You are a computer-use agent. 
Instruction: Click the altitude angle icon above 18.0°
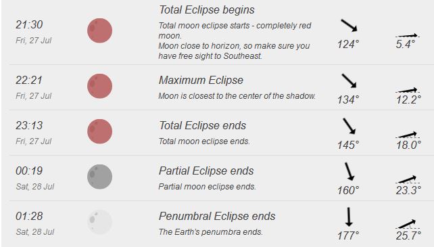(408, 135)
